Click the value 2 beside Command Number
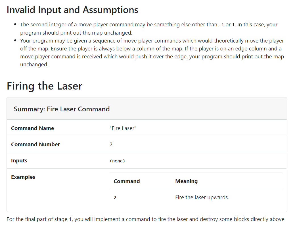The image size is (297, 225). pos(111,145)
